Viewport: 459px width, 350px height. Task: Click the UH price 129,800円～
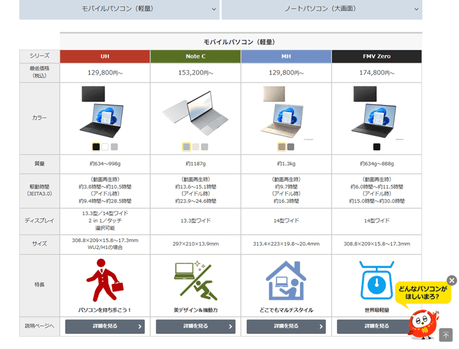[x=105, y=72]
